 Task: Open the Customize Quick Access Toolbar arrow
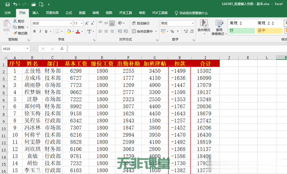49,4
